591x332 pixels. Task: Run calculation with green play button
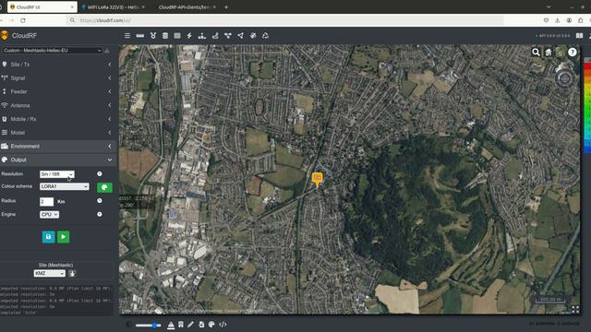(64, 237)
